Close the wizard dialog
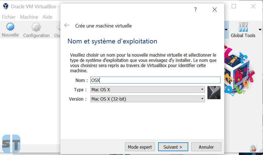263x155 pixels. coord(215,10)
